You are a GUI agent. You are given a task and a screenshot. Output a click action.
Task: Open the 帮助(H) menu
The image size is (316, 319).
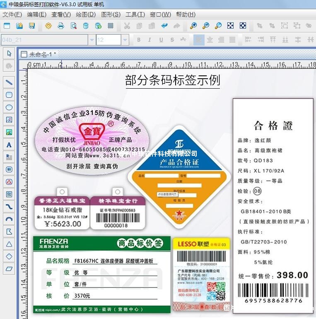point(186,15)
